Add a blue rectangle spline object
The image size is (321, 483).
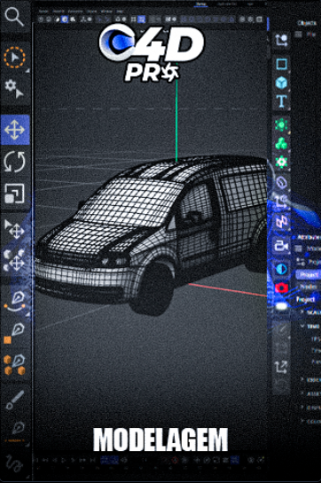click(281, 64)
